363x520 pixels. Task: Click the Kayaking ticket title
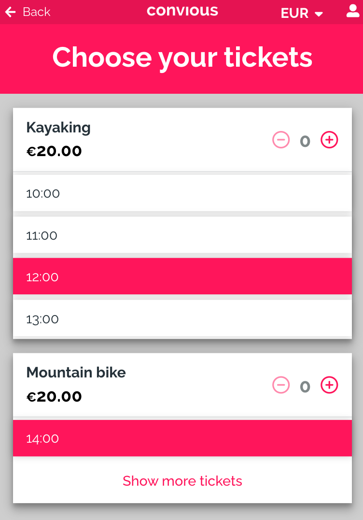(x=58, y=128)
